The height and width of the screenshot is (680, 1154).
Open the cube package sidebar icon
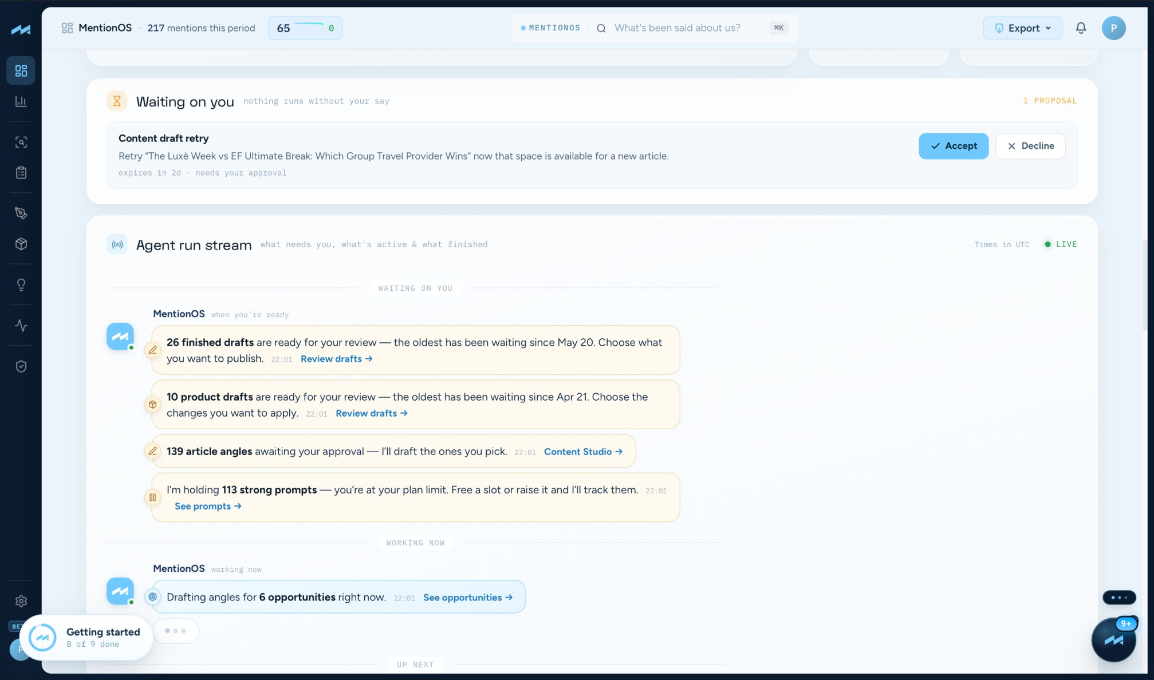[x=21, y=244]
